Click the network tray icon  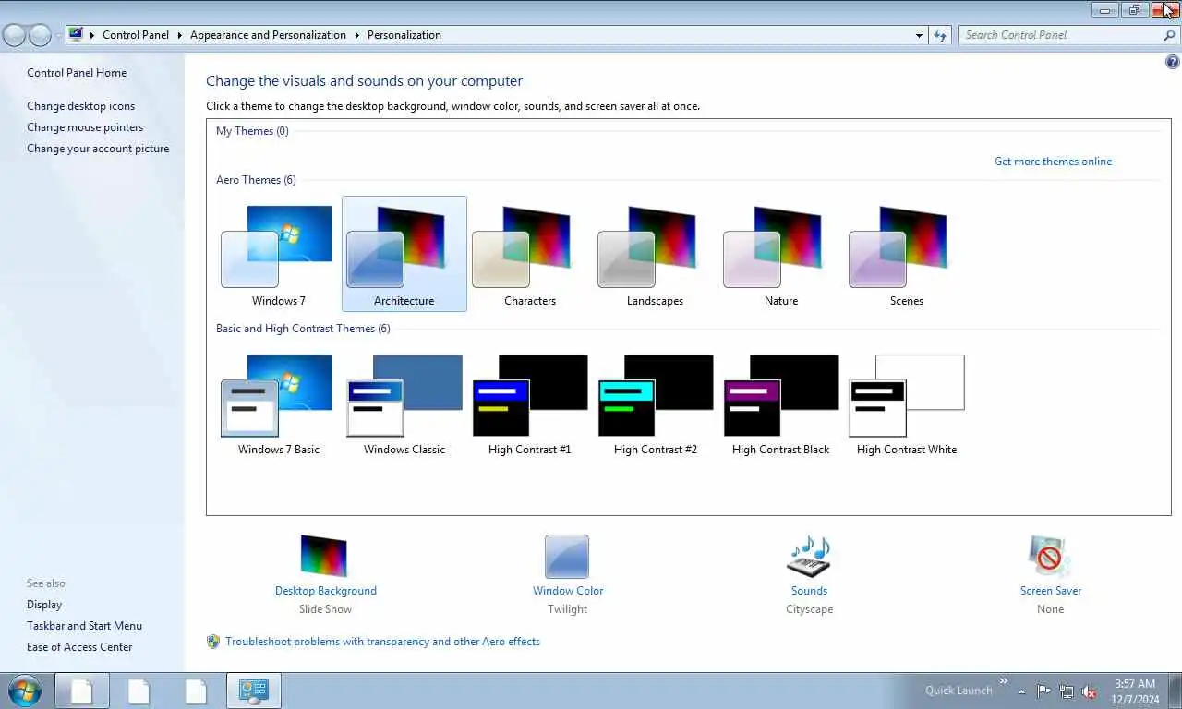[x=1067, y=691]
